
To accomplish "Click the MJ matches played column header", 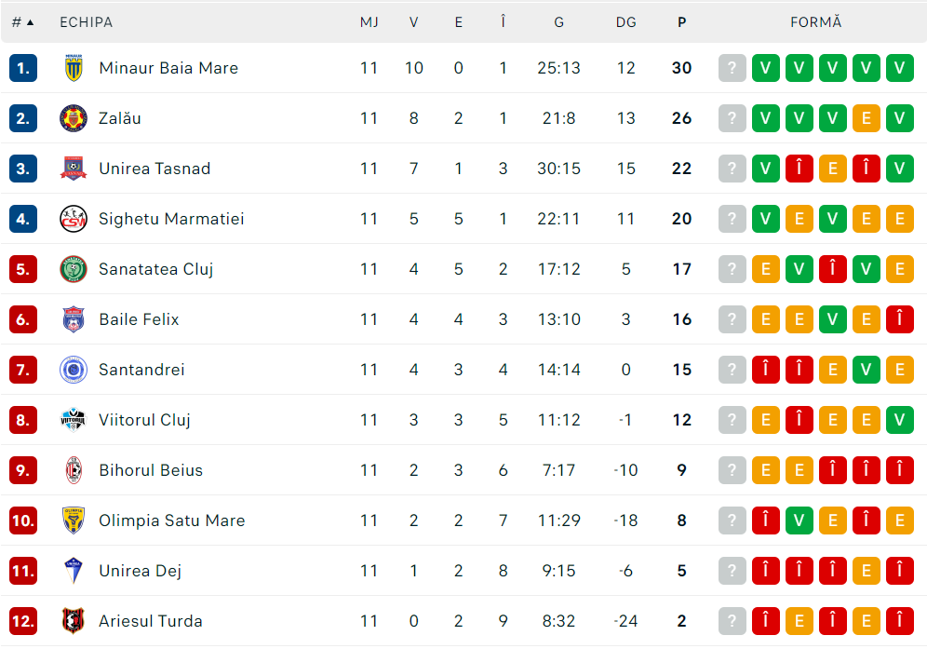I will pos(369,22).
